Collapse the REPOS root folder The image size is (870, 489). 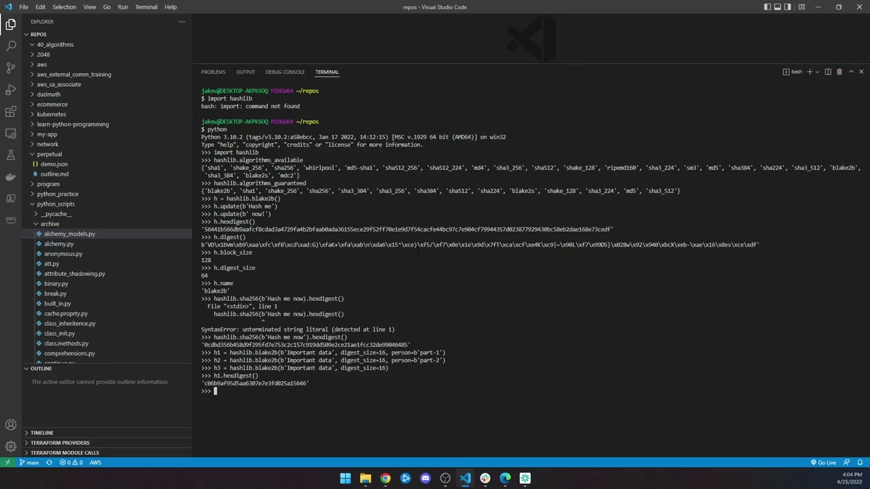38,35
